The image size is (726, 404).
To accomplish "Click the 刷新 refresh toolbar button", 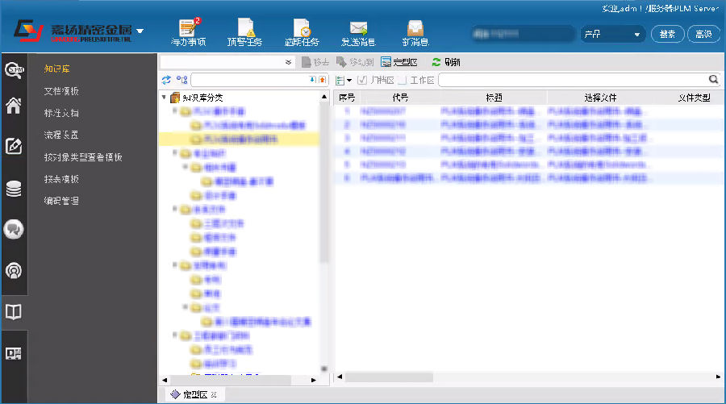I will [446, 62].
